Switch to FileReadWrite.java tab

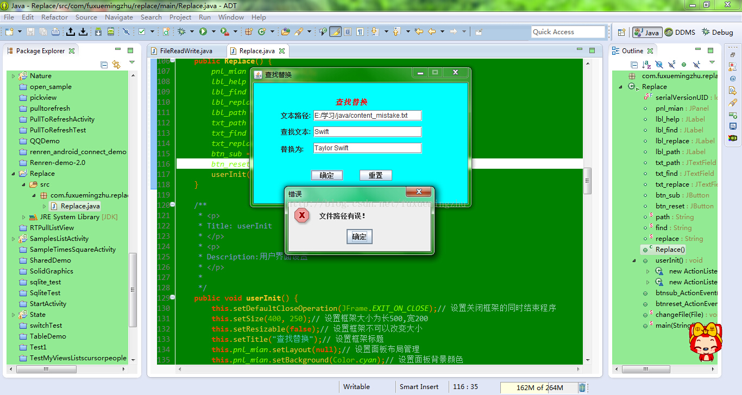186,51
